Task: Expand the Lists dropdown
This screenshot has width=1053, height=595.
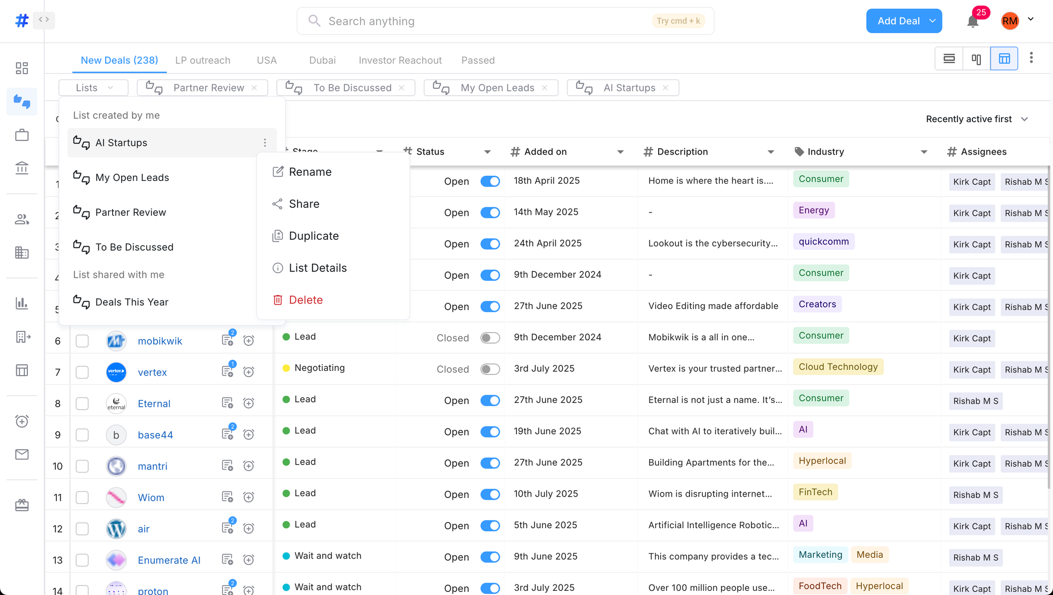Action: 94,88
